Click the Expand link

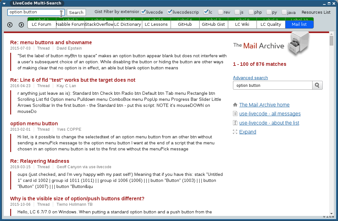[x=248, y=132]
